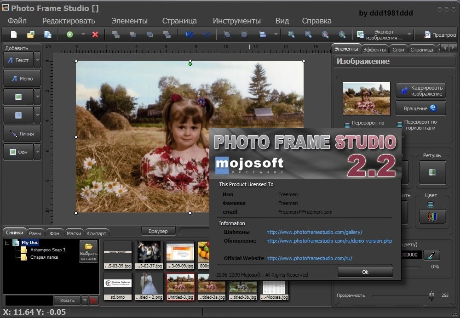Click the blue undo arrow icon
Viewport: 460px width, 318px height.
(190, 34)
